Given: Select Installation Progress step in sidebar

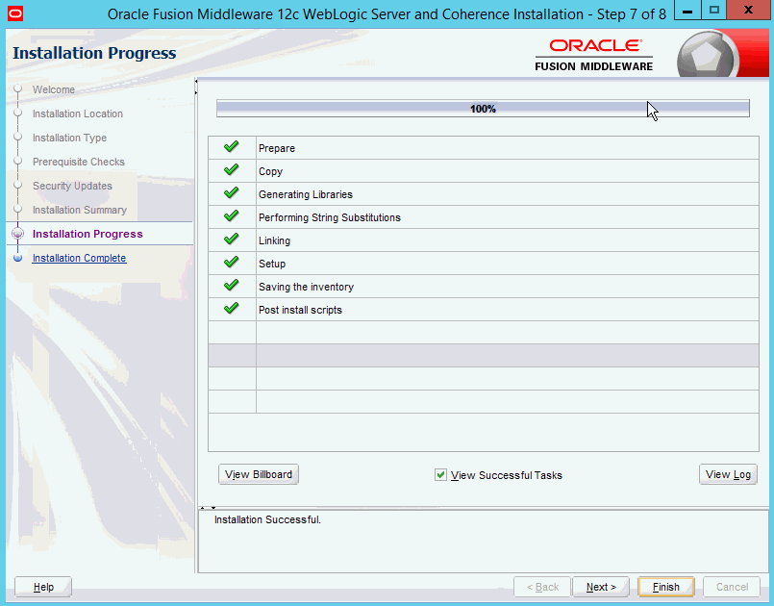Looking at the screenshot, I should pyautogui.click(x=87, y=234).
